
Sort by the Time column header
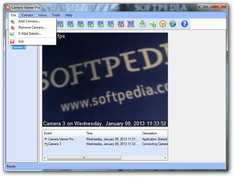(112, 133)
